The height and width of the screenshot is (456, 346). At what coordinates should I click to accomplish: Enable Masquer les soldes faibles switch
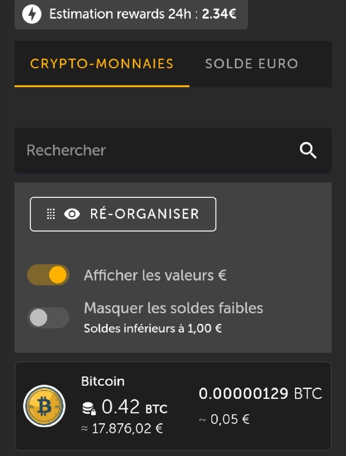[48, 317]
